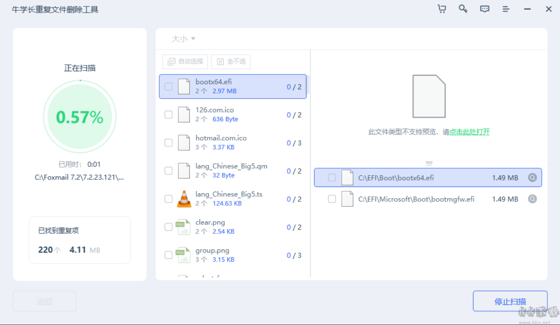Open the feedback chat bubble icon
The height and width of the screenshot is (325, 560).
485,9
